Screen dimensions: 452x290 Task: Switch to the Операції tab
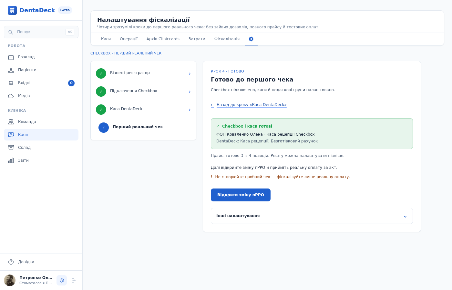pos(128,39)
